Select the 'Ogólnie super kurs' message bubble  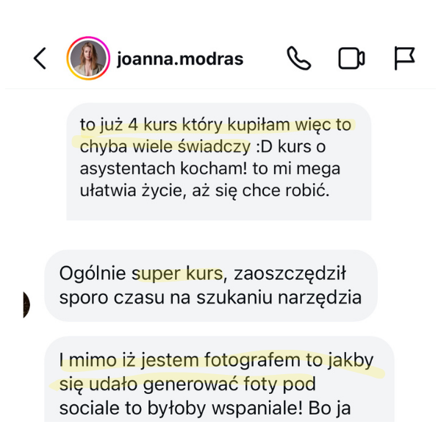(x=211, y=286)
